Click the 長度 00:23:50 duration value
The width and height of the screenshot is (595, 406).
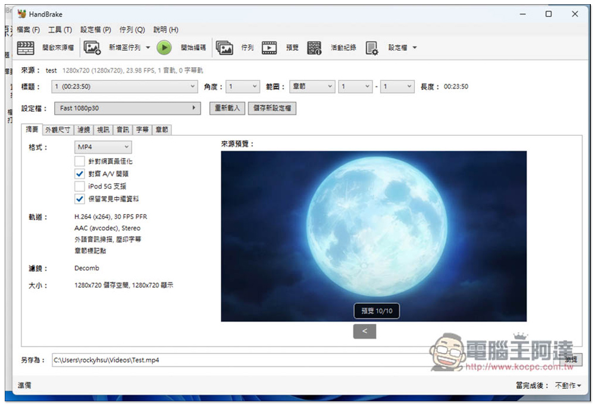coord(456,86)
